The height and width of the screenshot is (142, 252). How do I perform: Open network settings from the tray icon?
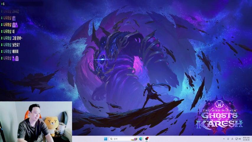(236, 139)
